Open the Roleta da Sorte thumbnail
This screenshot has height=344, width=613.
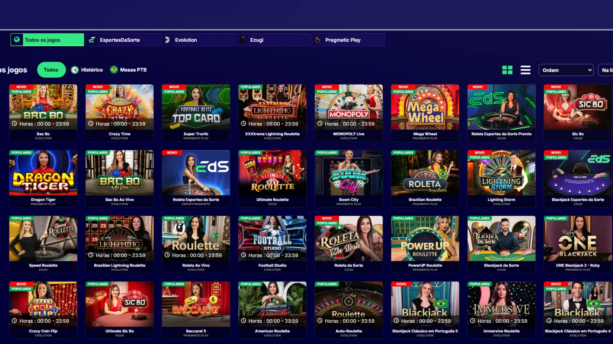point(349,239)
